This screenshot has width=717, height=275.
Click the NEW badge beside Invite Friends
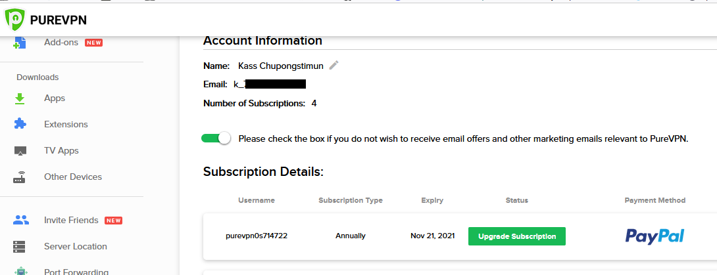coord(113,221)
